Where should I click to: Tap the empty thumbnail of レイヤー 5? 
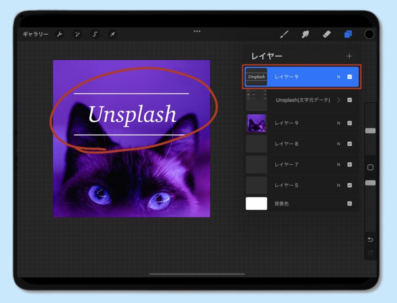256,185
